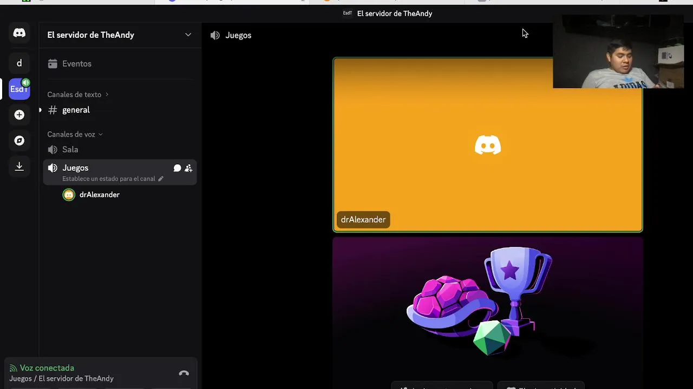Add a server with the plus icon
Viewport: 693px width, 389px height.
19,115
